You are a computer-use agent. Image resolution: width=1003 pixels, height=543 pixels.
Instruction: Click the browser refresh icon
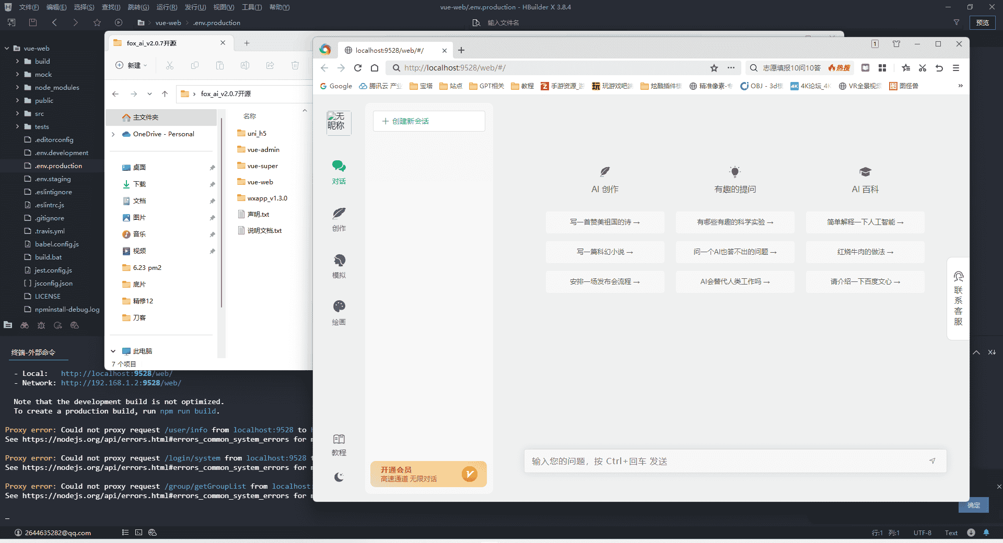tap(358, 68)
